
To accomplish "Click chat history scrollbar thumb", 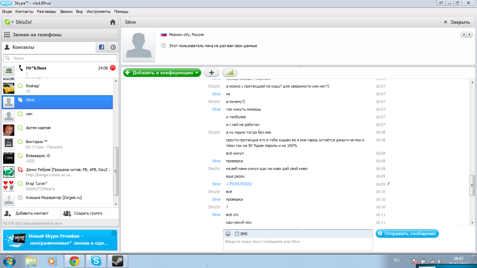I will click(472, 185).
